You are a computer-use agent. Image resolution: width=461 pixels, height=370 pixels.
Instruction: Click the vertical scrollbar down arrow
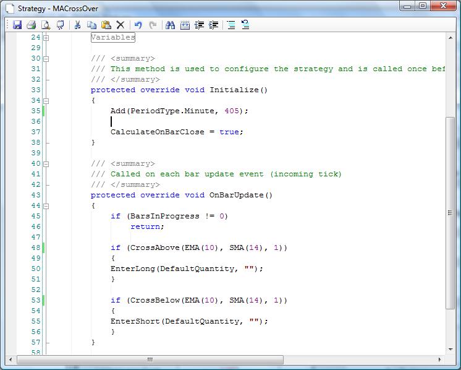click(x=450, y=350)
